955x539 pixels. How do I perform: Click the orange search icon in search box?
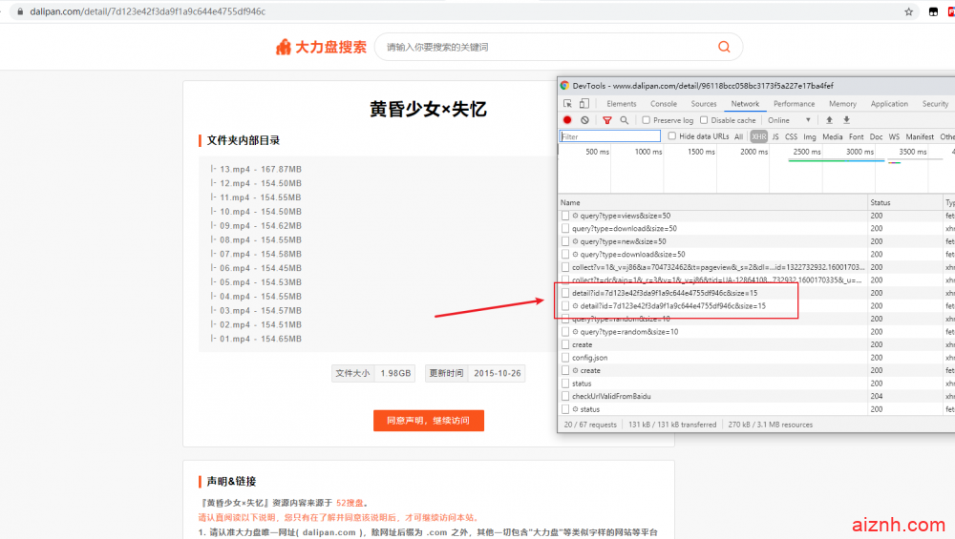click(x=724, y=47)
